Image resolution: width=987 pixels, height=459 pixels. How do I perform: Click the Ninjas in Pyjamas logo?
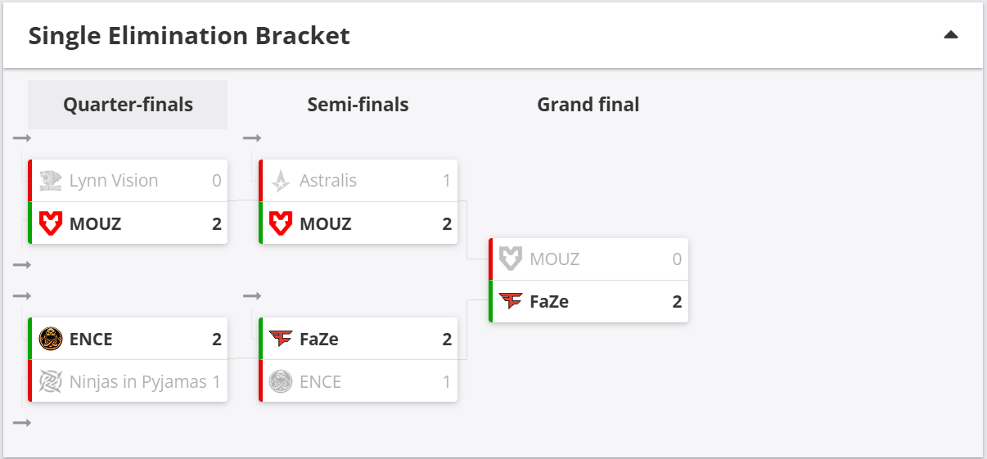coord(51,381)
